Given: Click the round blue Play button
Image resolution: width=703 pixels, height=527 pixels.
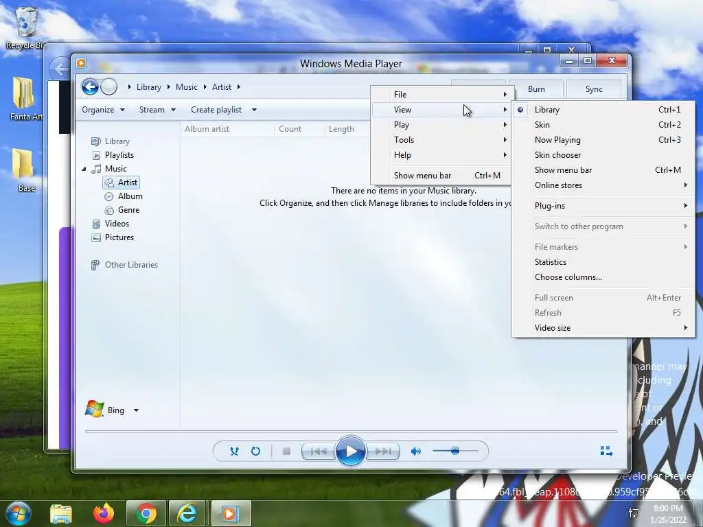Looking at the screenshot, I should click(350, 451).
